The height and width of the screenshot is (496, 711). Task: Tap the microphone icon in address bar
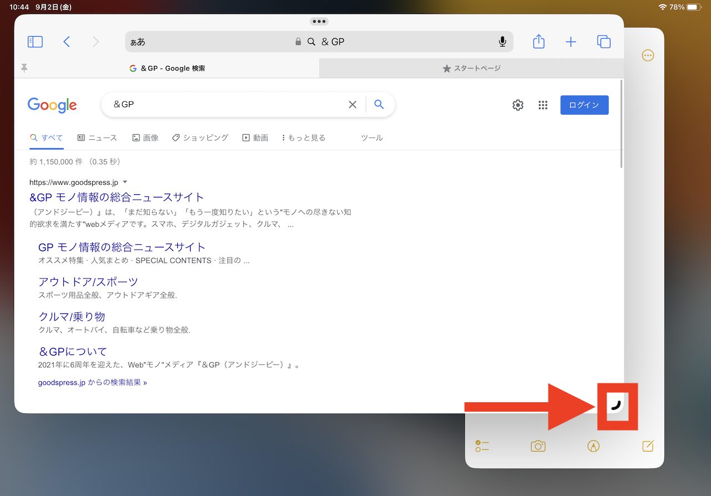point(502,42)
